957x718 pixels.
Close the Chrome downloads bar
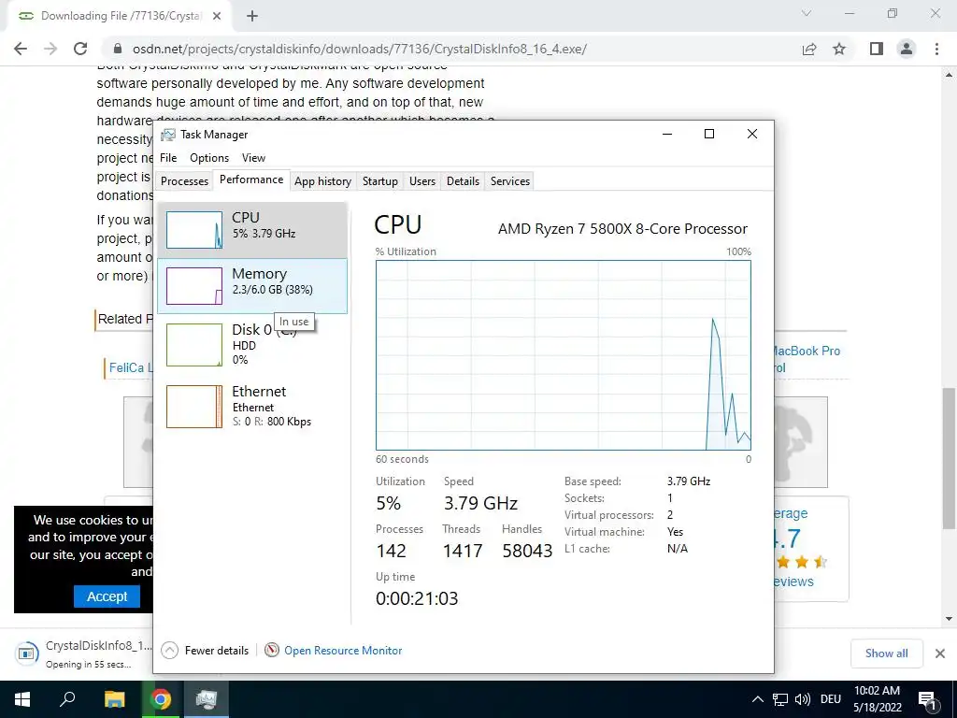[x=940, y=653]
